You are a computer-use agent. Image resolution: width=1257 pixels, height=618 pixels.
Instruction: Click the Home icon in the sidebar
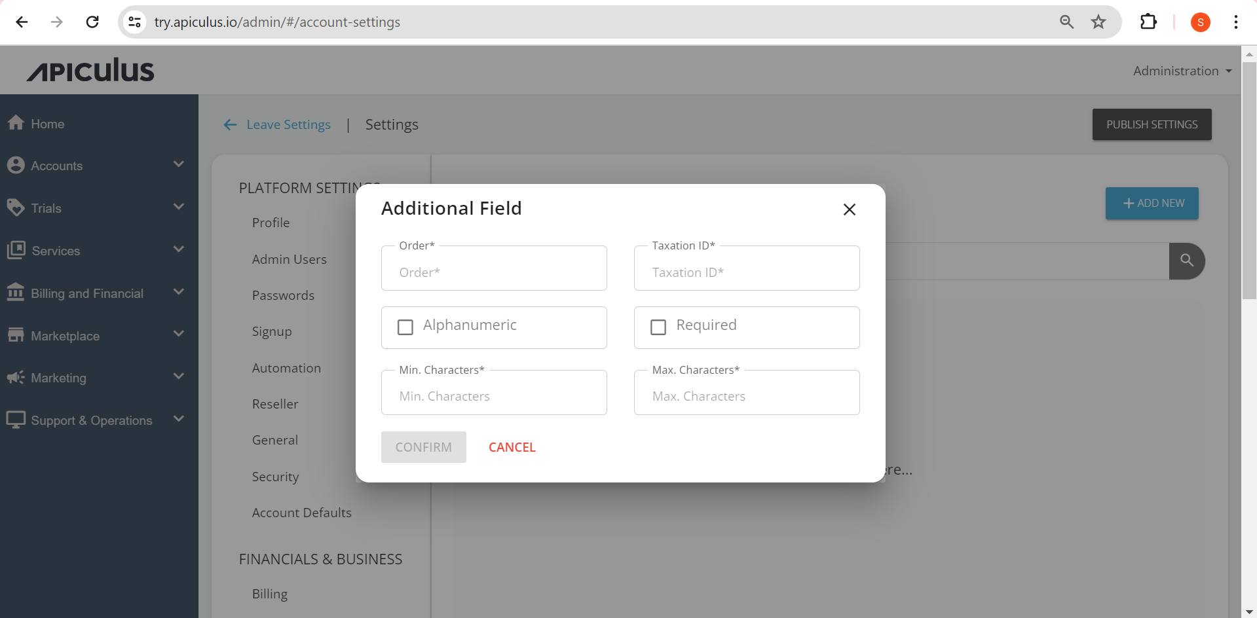[16, 123]
